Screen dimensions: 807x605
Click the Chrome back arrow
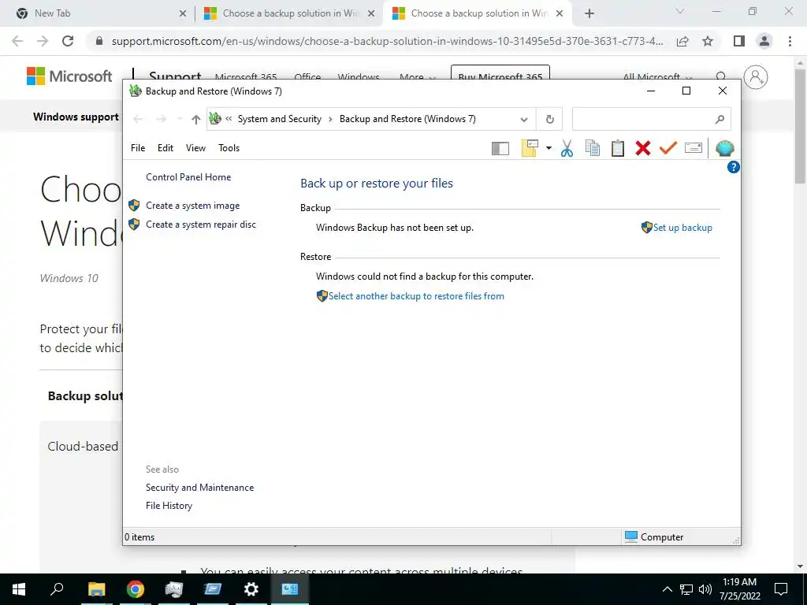coord(17,41)
